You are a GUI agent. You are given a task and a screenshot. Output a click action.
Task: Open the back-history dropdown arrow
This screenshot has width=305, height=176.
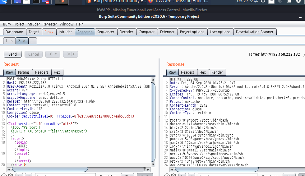click(x=56, y=54)
